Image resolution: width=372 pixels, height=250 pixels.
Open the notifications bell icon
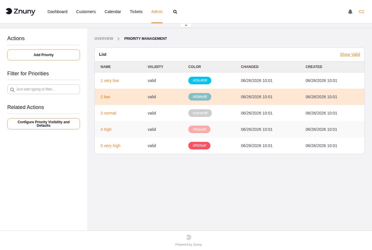350,12
